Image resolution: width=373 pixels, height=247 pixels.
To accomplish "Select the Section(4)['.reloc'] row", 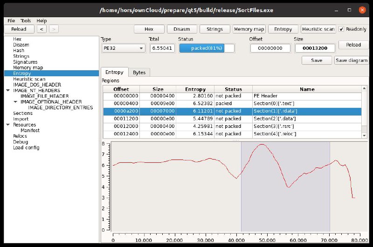I will (232, 134).
